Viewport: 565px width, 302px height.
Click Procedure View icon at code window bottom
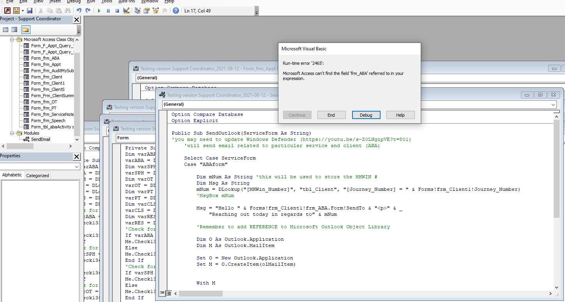coord(163,293)
